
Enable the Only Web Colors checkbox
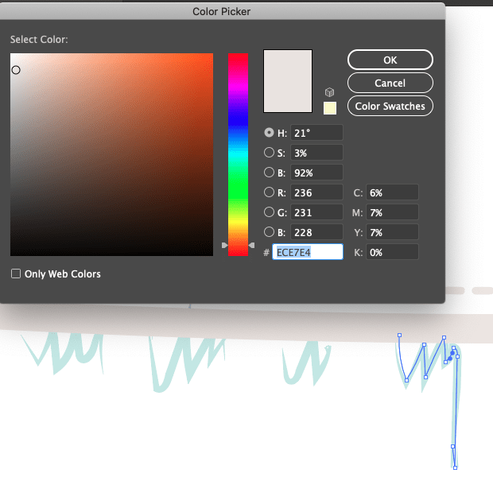[x=16, y=274]
